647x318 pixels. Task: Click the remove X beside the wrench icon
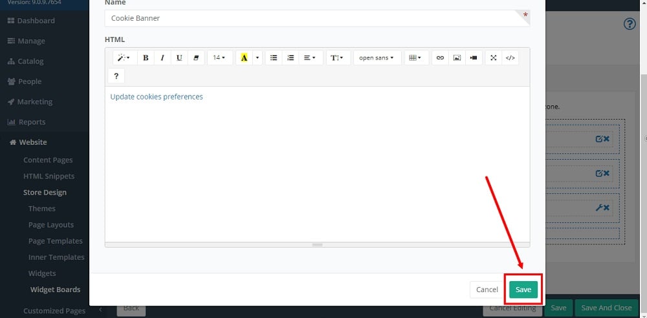point(607,207)
